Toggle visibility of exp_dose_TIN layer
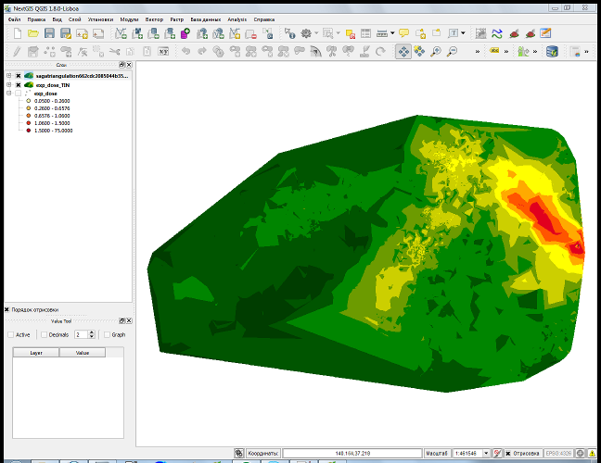 click(18, 84)
